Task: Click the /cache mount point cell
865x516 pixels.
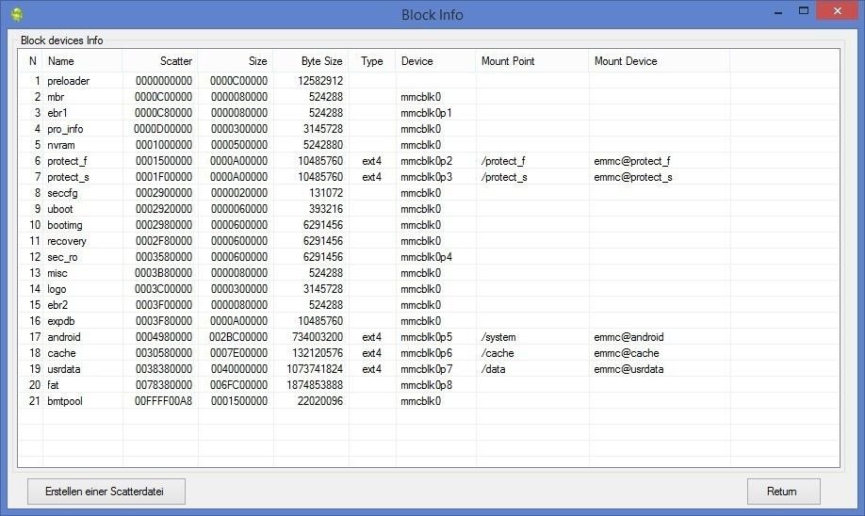Action: (498, 353)
